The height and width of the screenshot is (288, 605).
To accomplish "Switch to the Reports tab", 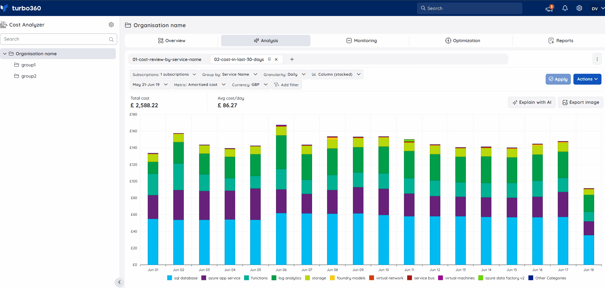I will click(x=561, y=41).
